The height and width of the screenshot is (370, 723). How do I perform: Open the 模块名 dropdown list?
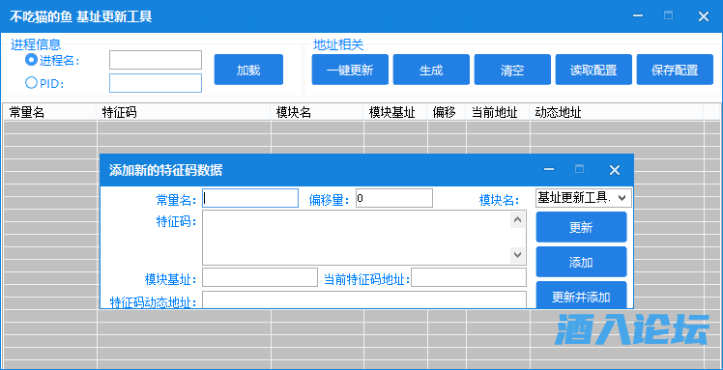click(x=583, y=198)
